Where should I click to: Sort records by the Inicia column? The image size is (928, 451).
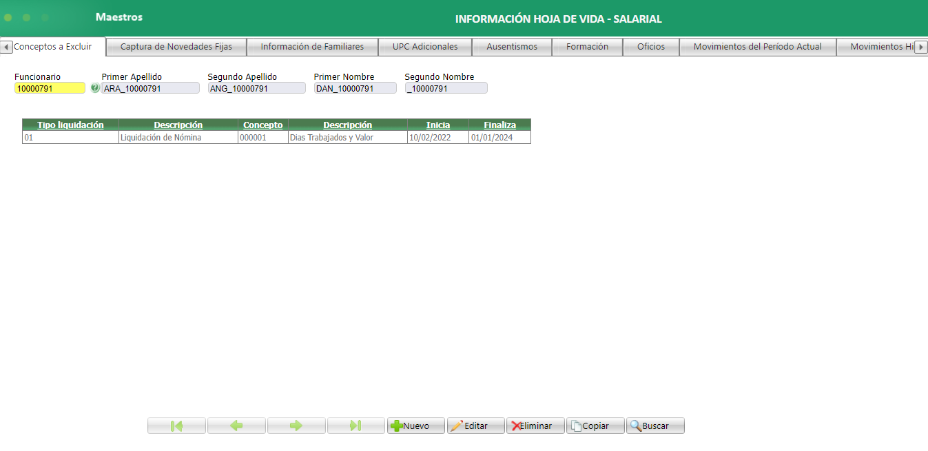tap(437, 125)
